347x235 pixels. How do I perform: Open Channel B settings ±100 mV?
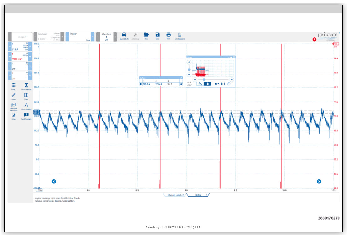[x=20, y=57]
